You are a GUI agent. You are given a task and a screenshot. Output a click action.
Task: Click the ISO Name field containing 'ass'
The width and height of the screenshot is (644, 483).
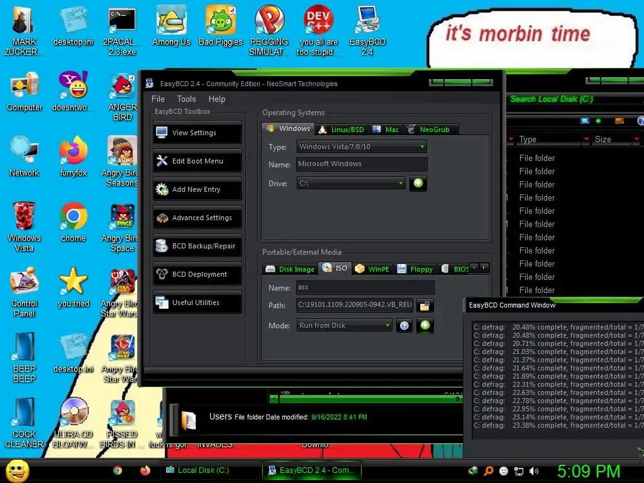coord(365,287)
